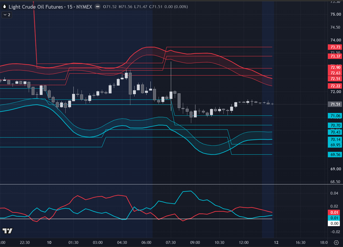Click the 0.00 (0.00%) change value
343x247 pixels.
[176, 7]
